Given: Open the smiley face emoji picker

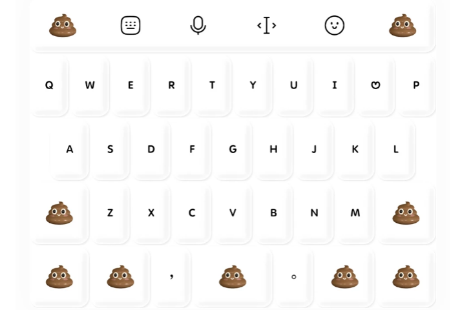Looking at the screenshot, I should click(x=335, y=25).
